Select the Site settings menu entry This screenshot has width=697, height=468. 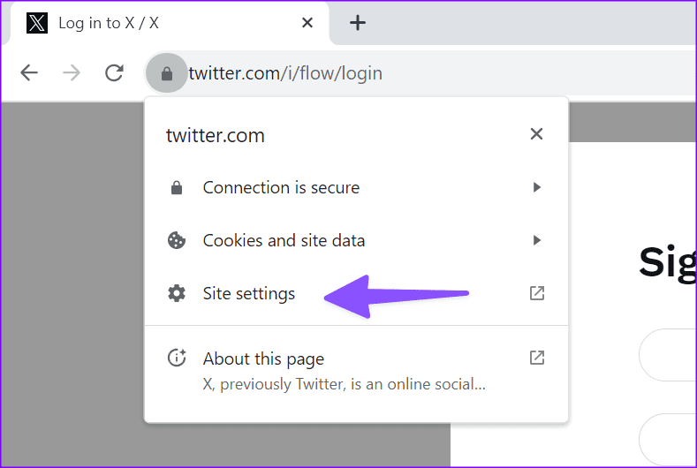point(249,294)
